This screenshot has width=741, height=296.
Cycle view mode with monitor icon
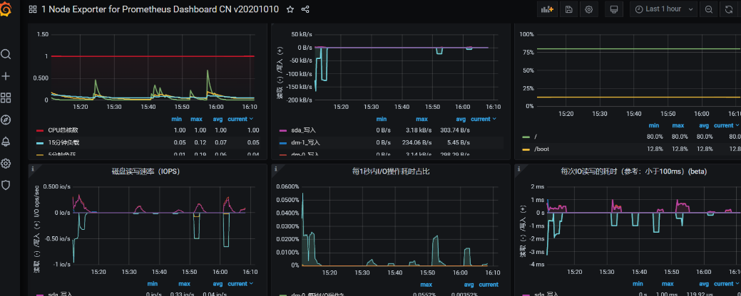pyautogui.click(x=613, y=9)
